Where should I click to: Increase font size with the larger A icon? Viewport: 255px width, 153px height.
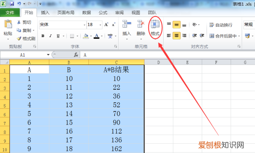click(x=106, y=25)
